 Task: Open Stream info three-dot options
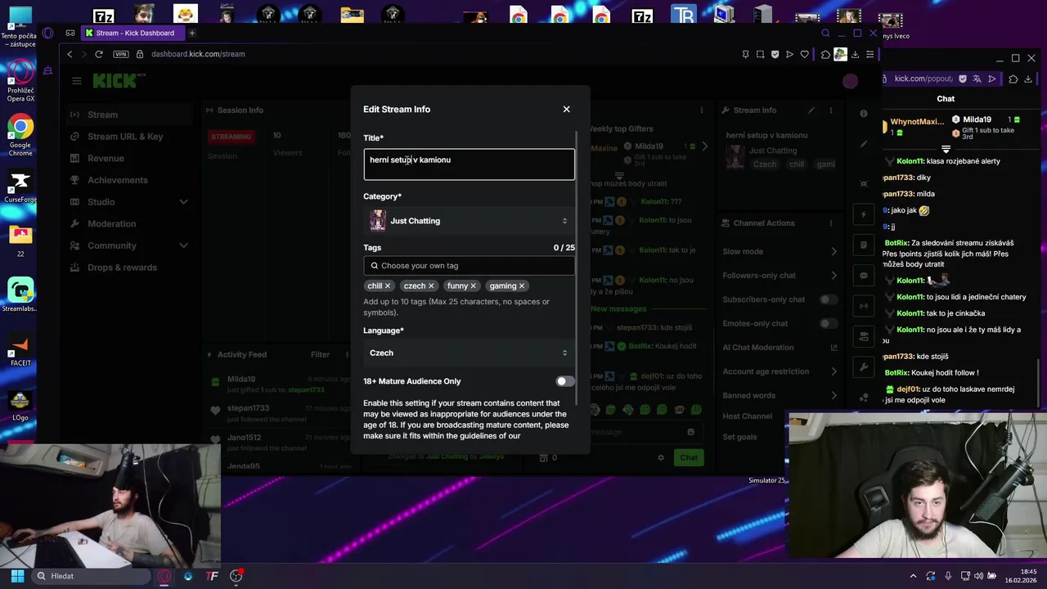(x=831, y=110)
